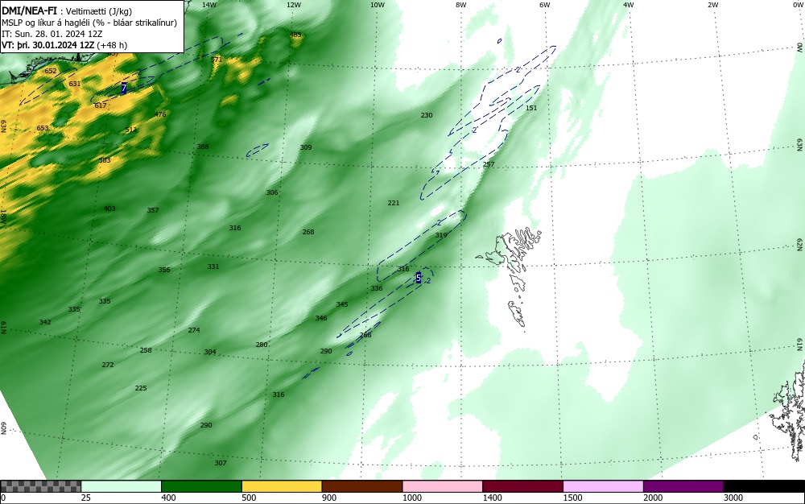805x504 pixels.
Task: Select the 258 map value
Action: pos(146,350)
